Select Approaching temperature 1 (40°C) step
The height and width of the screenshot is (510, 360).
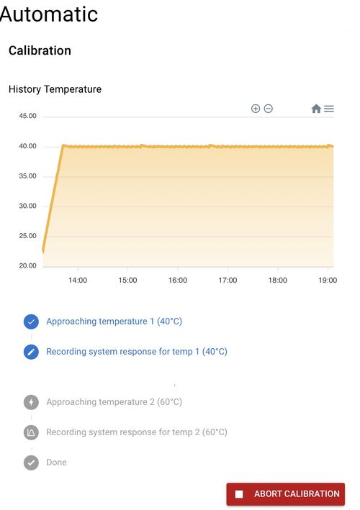tap(114, 322)
